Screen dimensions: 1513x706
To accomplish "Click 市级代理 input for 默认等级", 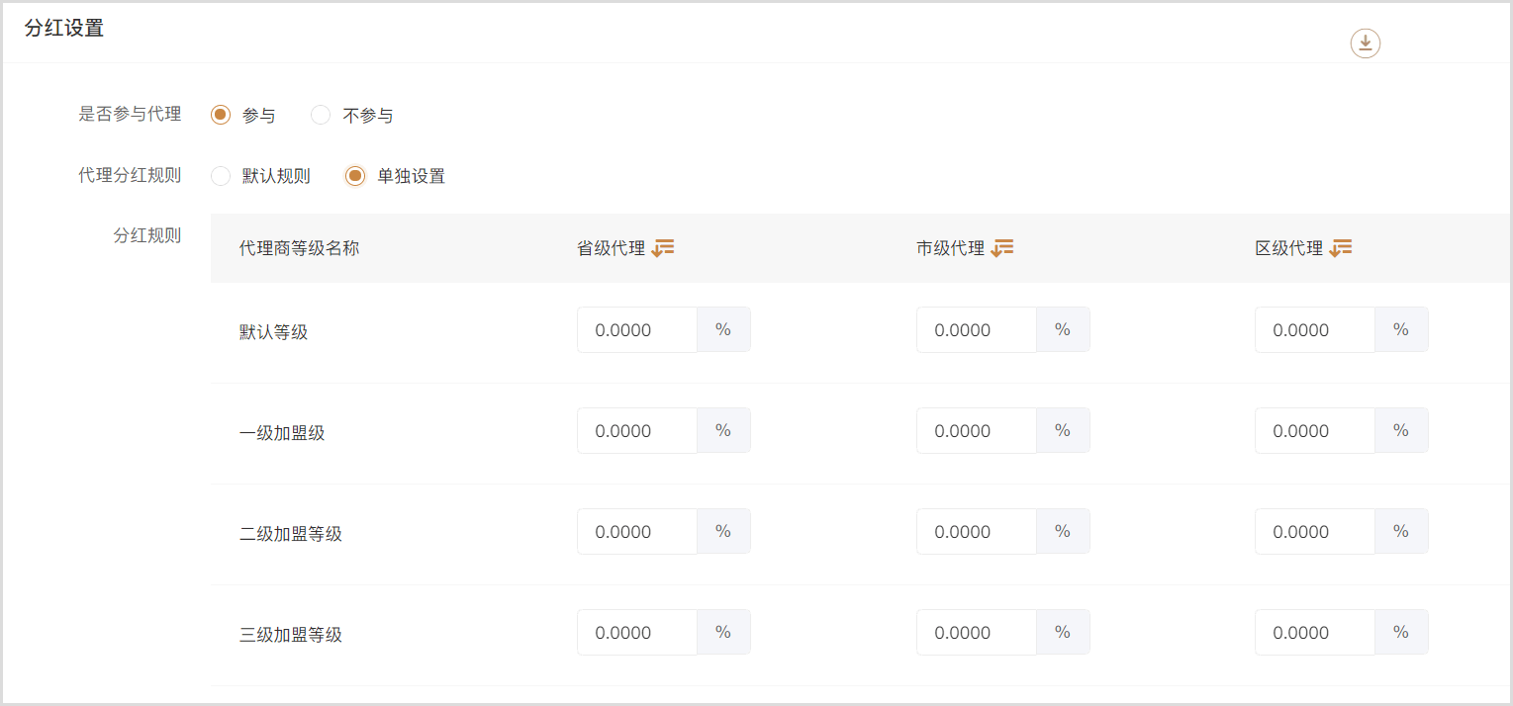I will tap(977, 330).
